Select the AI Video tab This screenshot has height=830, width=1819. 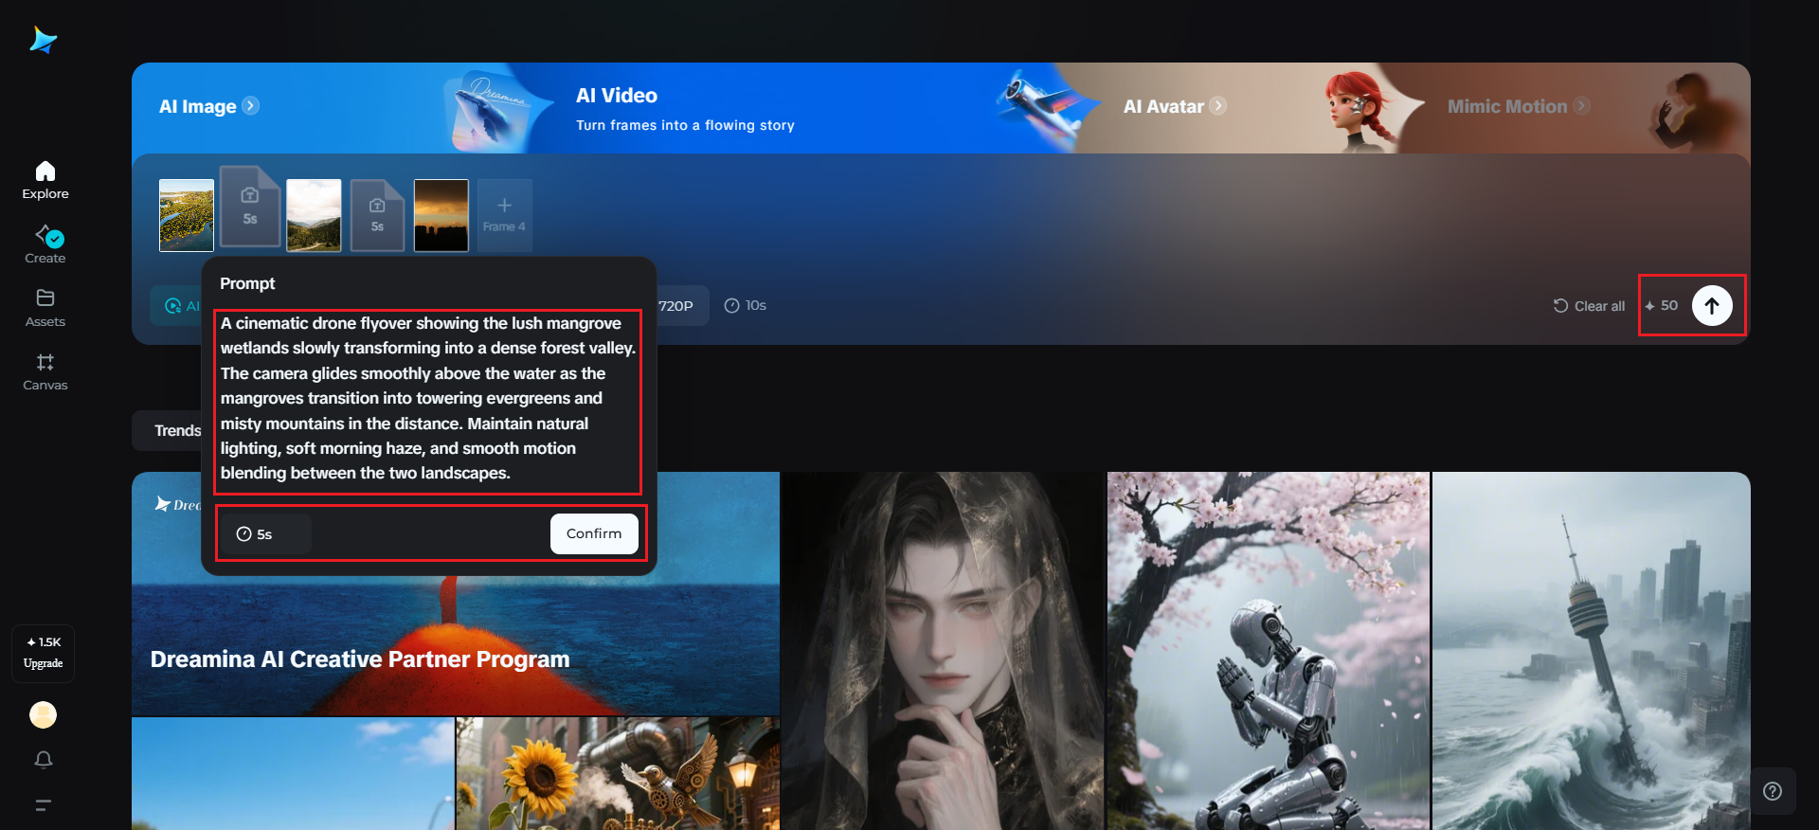click(617, 96)
